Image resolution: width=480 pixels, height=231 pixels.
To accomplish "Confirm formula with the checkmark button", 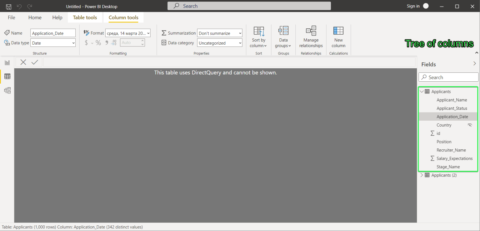I will (x=34, y=62).
